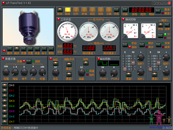Open the 帮助 (help) menu button
The width and height of the screenshot is (173, 130).
(51, 49)
